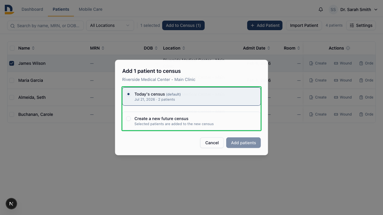Click Order icon in Almeida, Seth row

point(361,97)
